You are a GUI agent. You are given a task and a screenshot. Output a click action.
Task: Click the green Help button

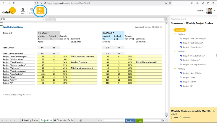pyautogui.click(x=140, y=121)
